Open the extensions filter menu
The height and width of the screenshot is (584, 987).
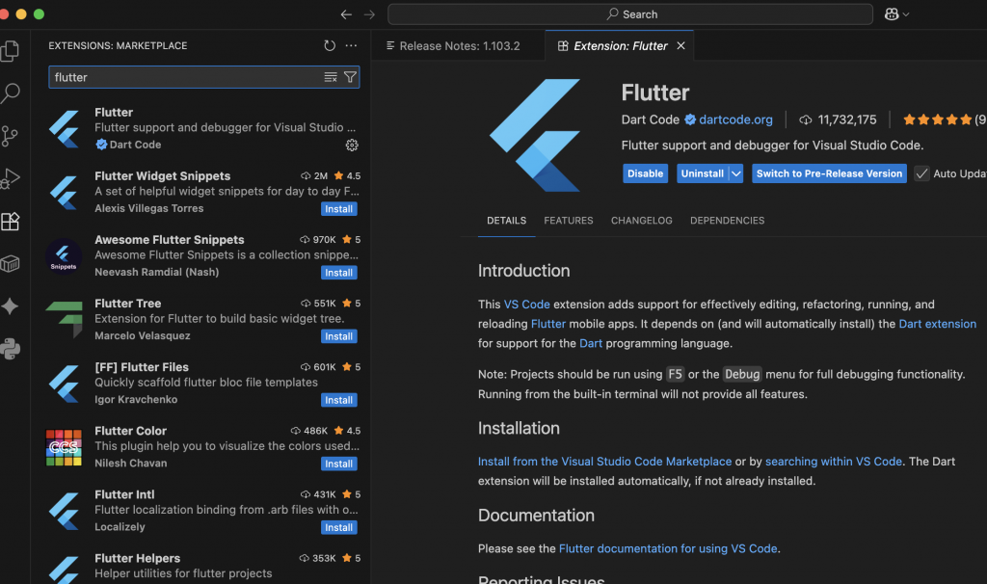(350, 77)
